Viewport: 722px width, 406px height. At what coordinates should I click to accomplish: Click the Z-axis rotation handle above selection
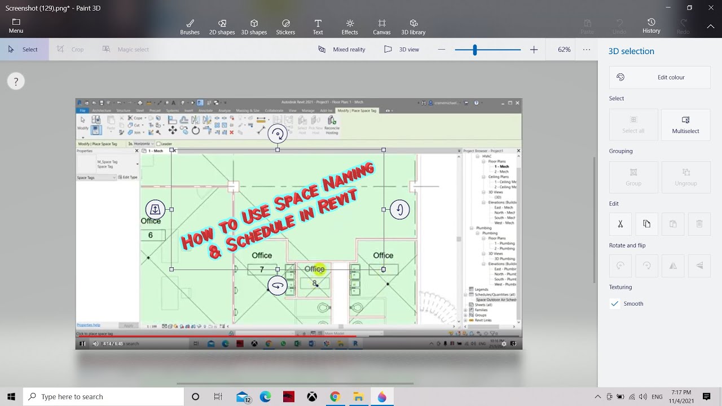277,134
